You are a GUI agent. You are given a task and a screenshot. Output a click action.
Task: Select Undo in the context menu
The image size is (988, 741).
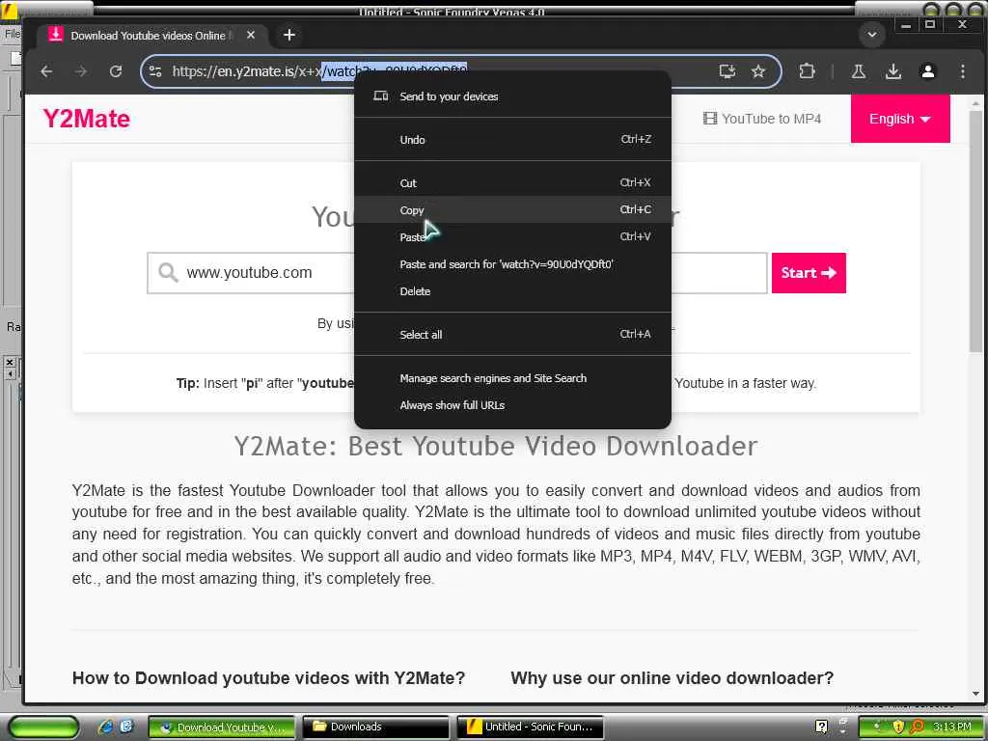[512, 140]
